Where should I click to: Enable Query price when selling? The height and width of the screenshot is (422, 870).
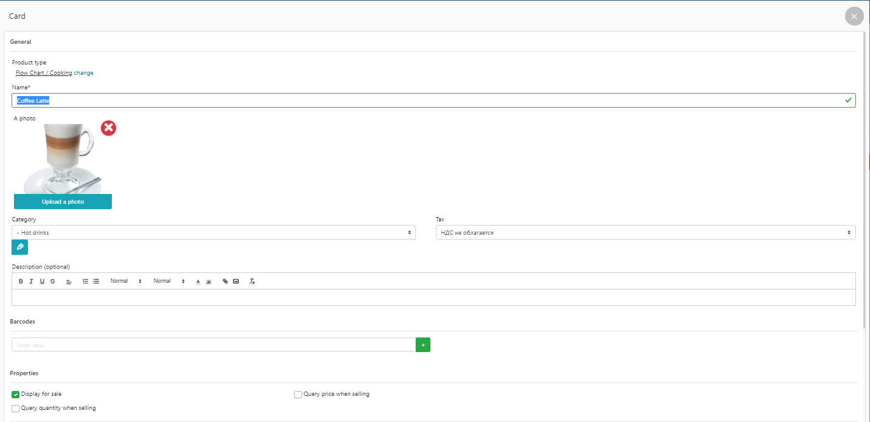coord(298,395)
